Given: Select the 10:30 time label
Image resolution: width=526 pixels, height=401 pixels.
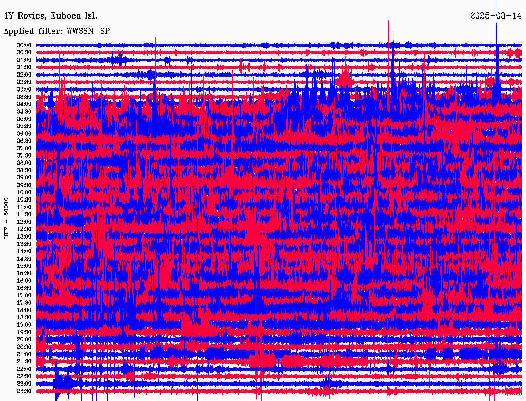Looking at the screenshot, I should [24, 200].
